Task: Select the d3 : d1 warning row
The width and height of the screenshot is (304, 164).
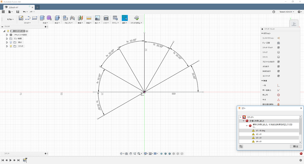Action: (269, 138)
